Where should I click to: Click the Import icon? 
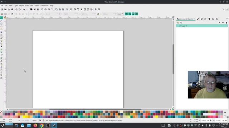pyautogui.click(x=16, y=10)
